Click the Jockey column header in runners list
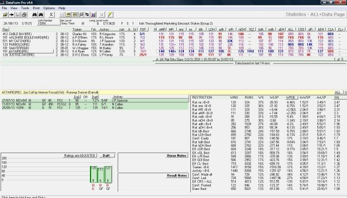This screenshot has height=198, width=347. click(x=104, y=29)
